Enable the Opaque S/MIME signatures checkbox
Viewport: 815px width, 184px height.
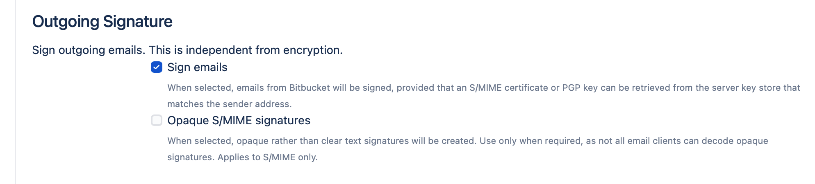pos(157,120)
